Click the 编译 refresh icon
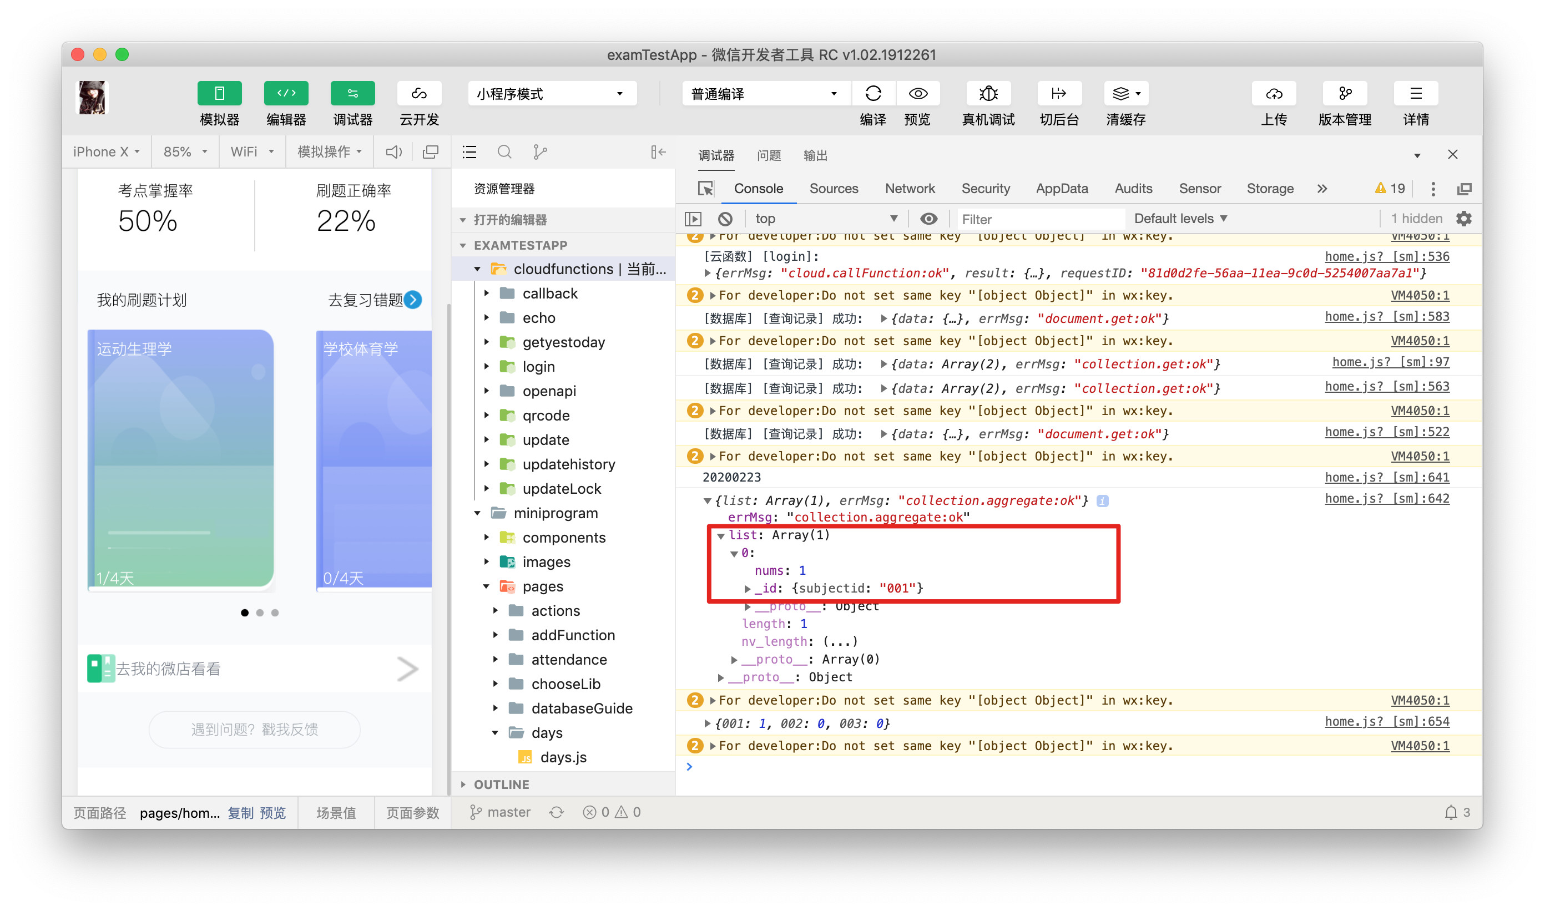The height and width of the screenshot is (911, 1545). 872,93
